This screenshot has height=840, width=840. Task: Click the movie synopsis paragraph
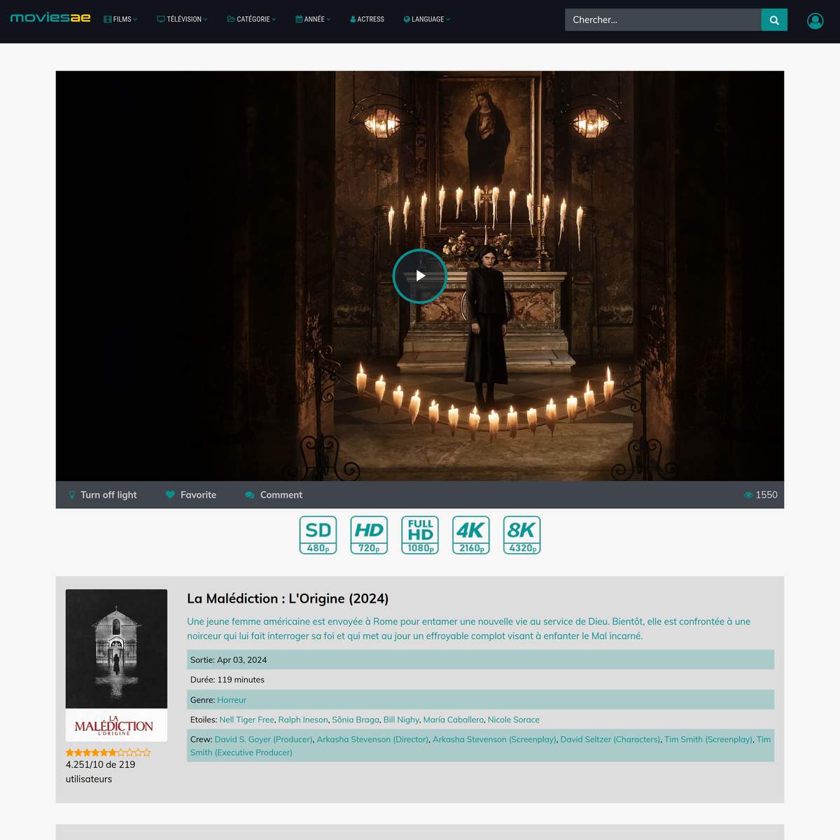click(x=469, y=629)
